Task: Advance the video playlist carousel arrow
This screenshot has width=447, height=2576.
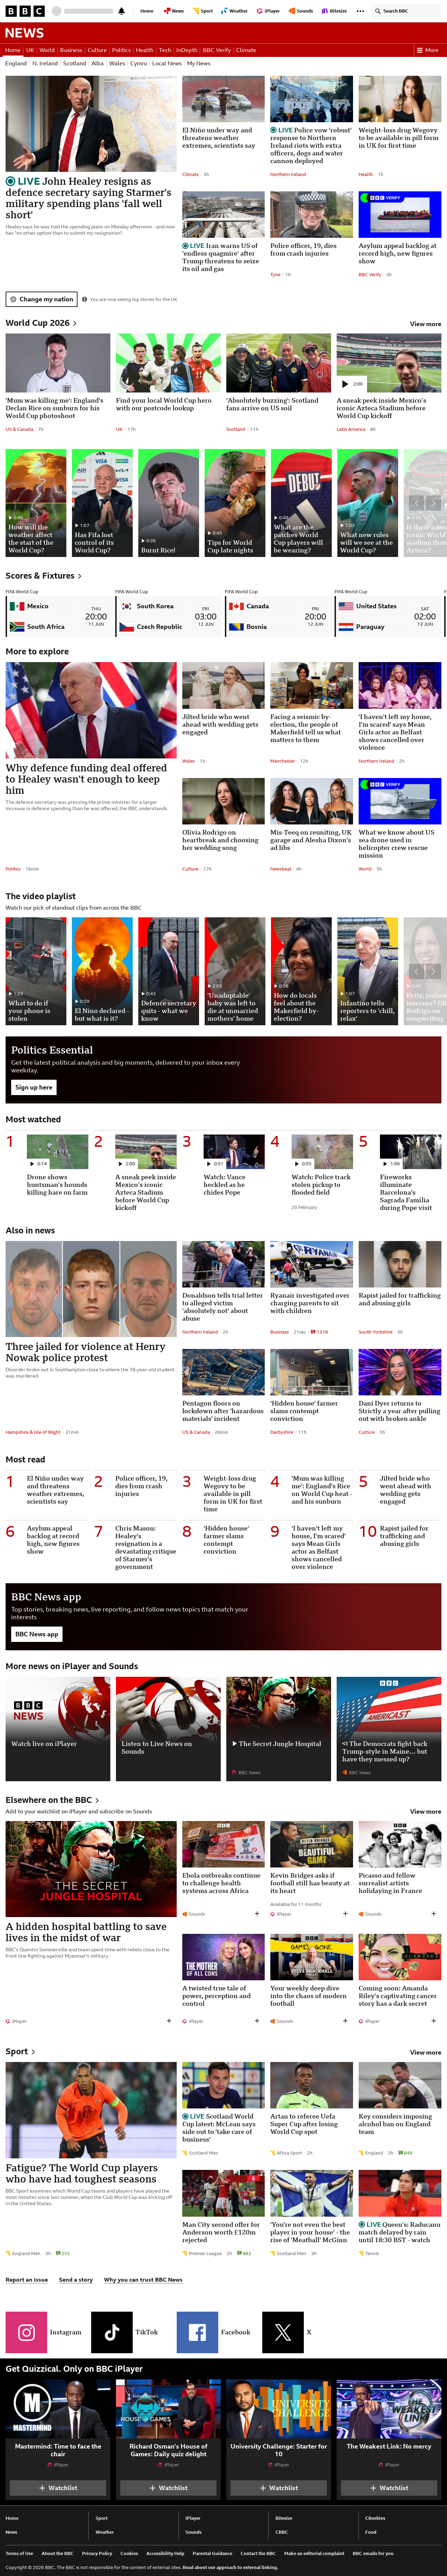Action: tap(433, 971)
